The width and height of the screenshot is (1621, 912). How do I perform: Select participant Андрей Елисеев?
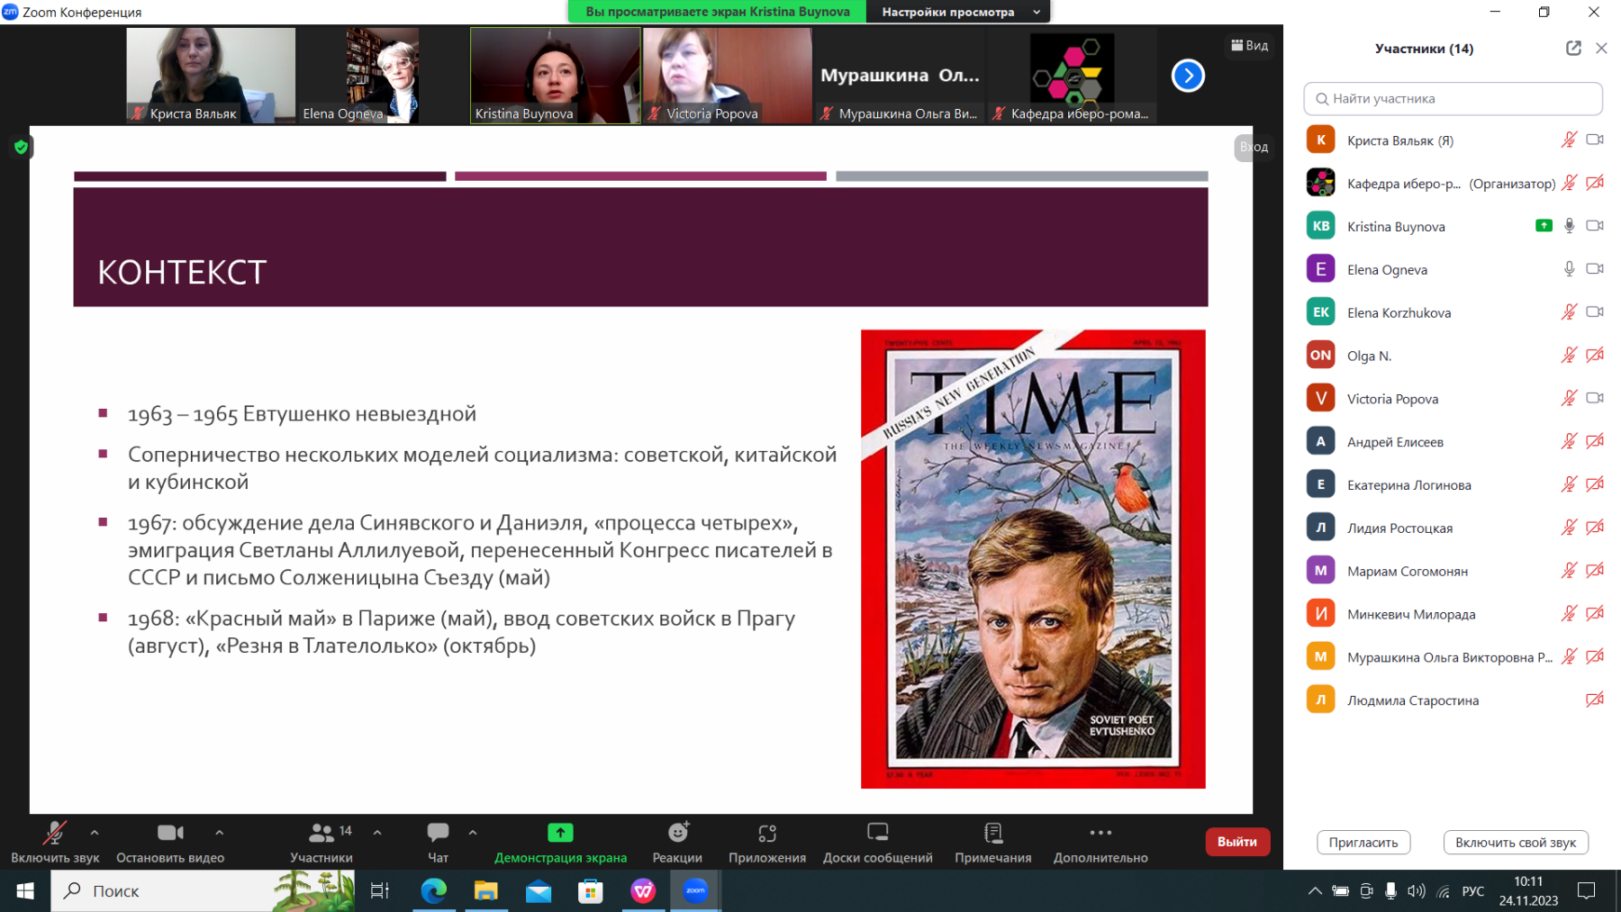point(1453,441)
